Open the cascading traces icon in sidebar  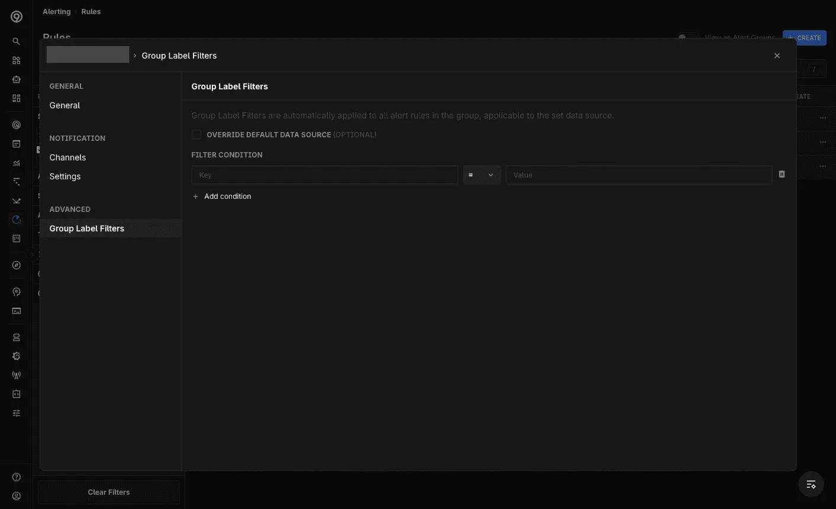(x=17, y=182)
